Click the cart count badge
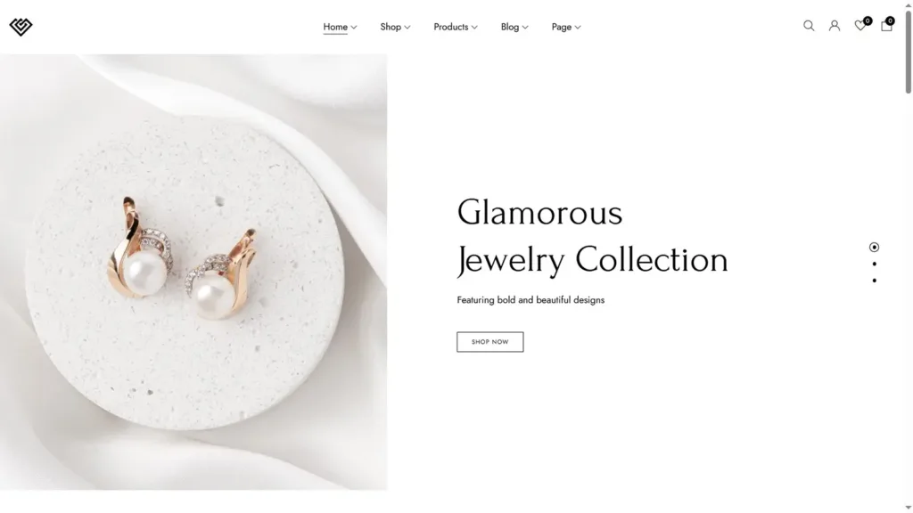This screenshot has width=913, height=513. click(x=891, y=21)
